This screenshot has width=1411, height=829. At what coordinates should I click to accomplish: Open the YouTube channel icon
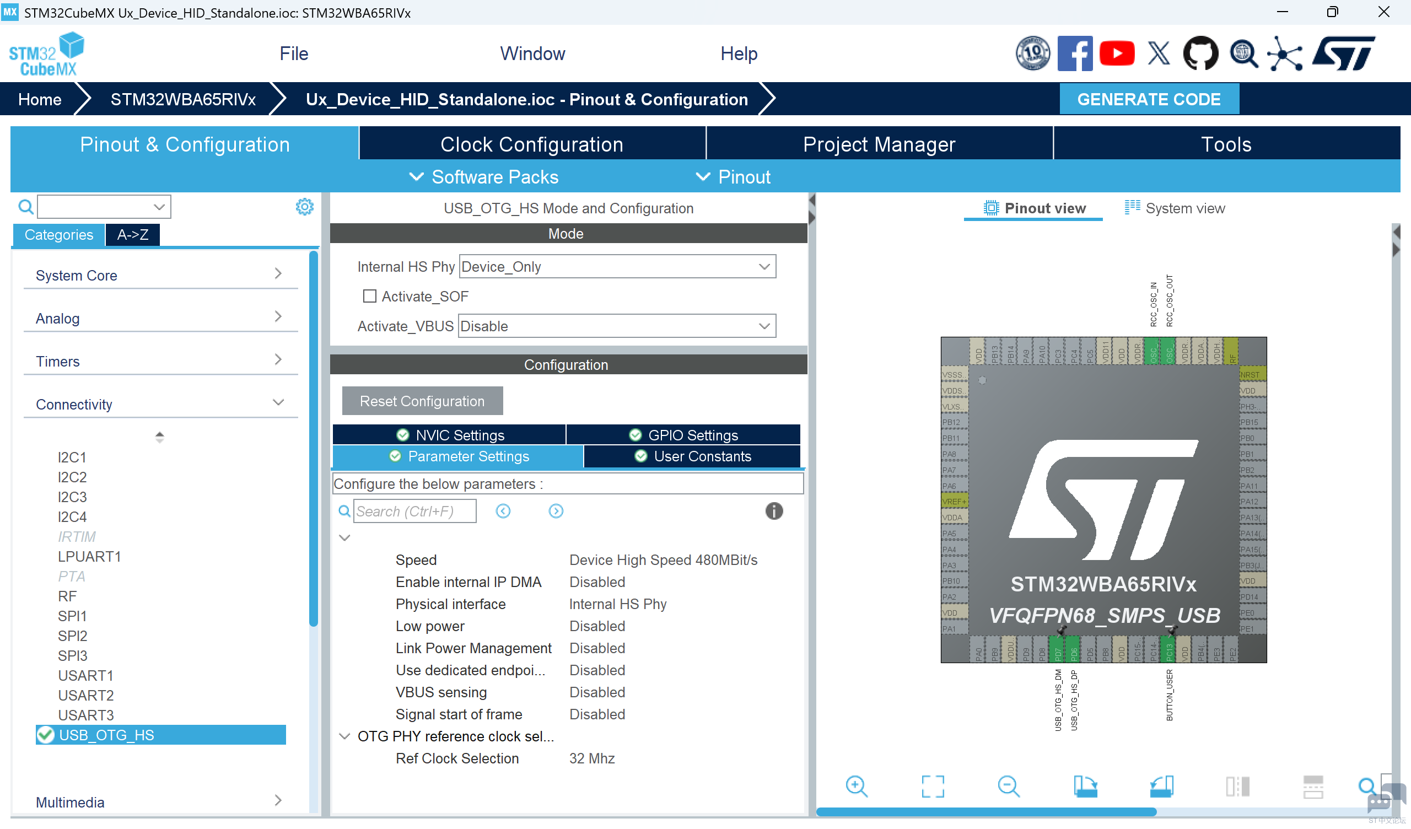point(1117,54)
